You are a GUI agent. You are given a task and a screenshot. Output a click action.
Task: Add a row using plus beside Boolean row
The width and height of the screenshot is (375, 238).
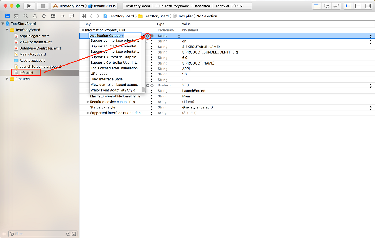coord(148,85)
